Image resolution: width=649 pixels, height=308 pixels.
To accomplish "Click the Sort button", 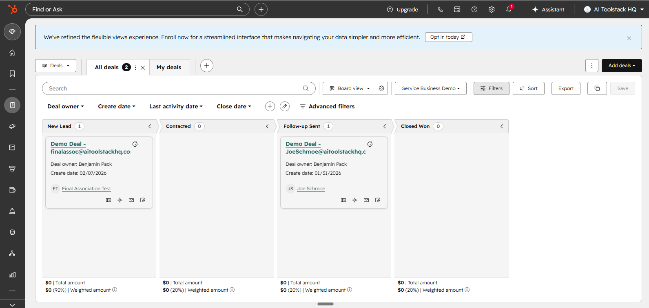I will point(529,88).
